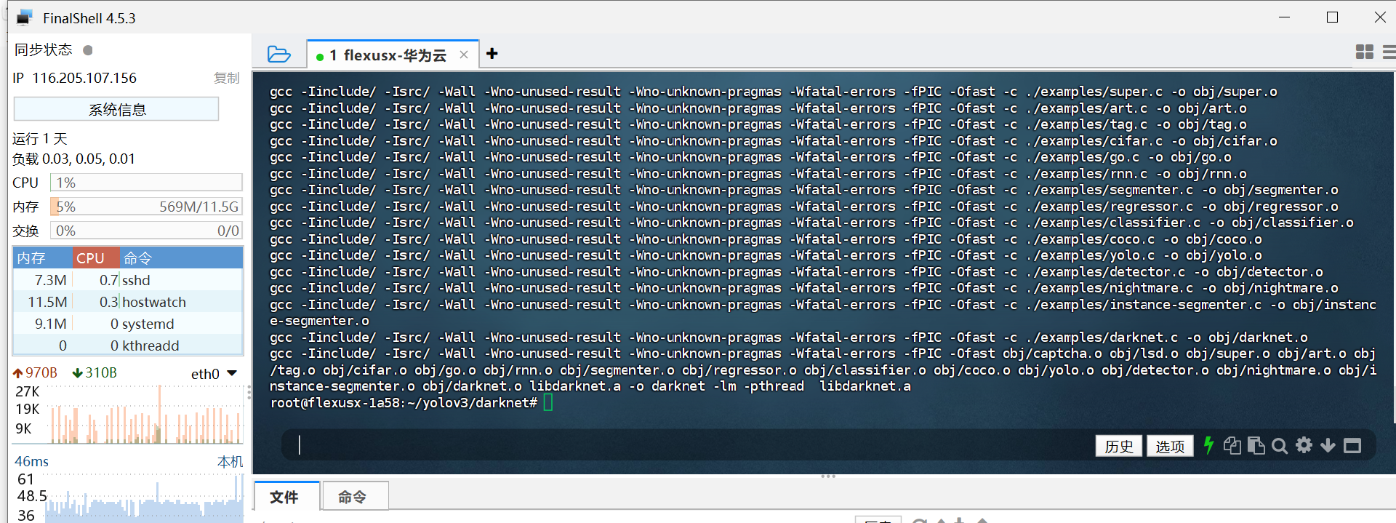Select the systemd process row
The height and width of the screenshot is (523, 1396).
(128, 324)
